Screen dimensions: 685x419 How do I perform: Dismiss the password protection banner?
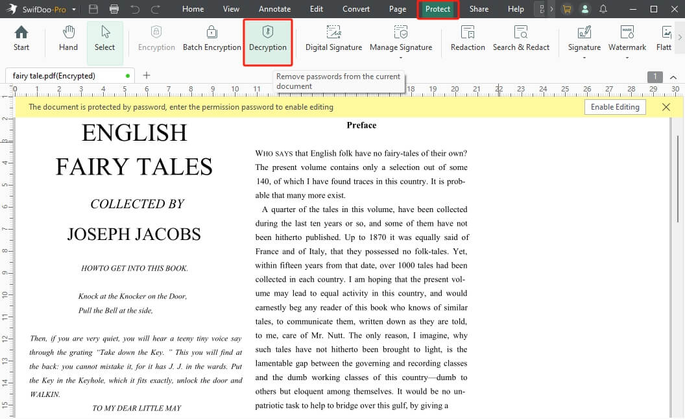(x=666, y=106)
